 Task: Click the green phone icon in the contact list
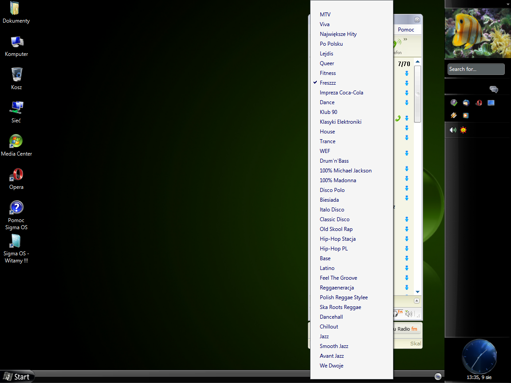pyautogui.click(x=398, y=118)
